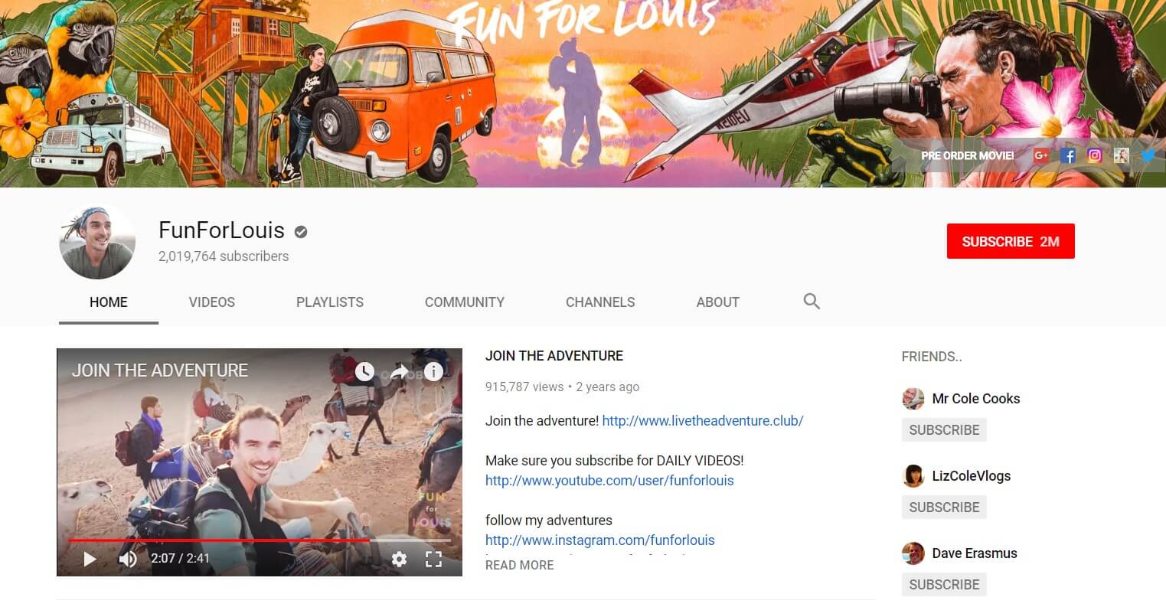The width and height of the screenshot is (1166, 607).
Task: Switch to the Videos tab
Action: click(x=212, y=302)
